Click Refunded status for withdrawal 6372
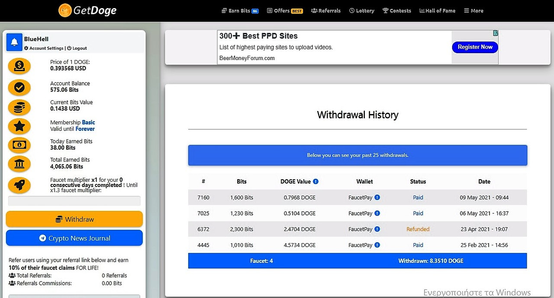554x298 pixels. [418, 229]
